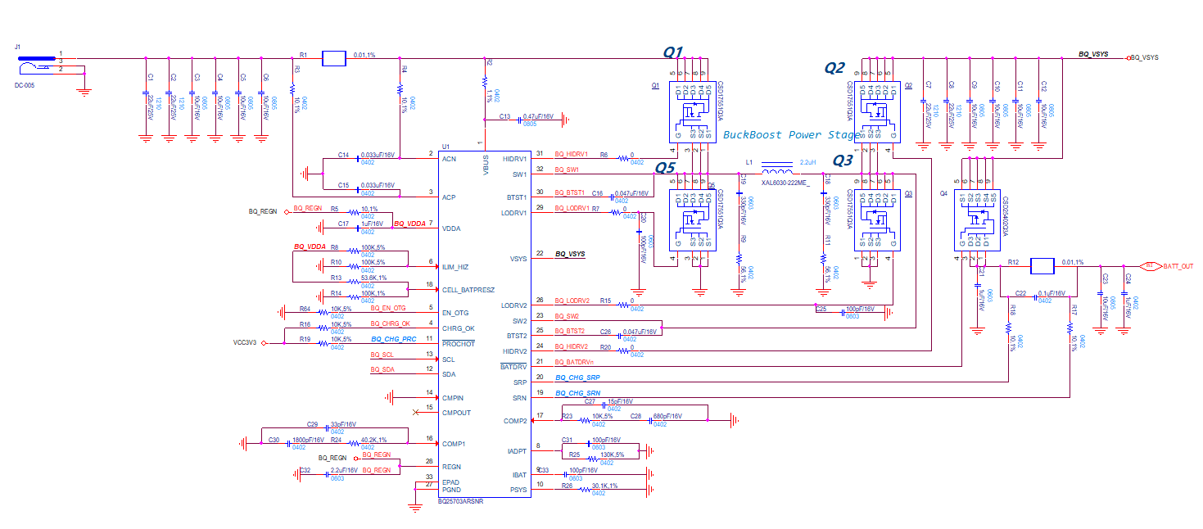Viewport: 1203px width, 529px height.
Task: Select the 'BQ_LODRV2' net label
Action: tap(572, 301)
